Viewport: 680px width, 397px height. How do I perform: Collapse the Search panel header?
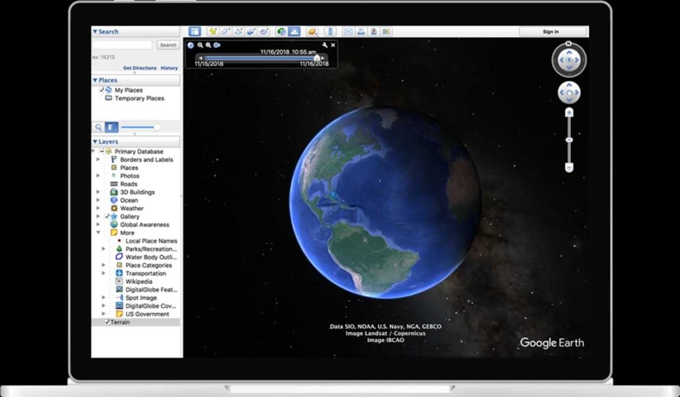[x=135, y=32]
